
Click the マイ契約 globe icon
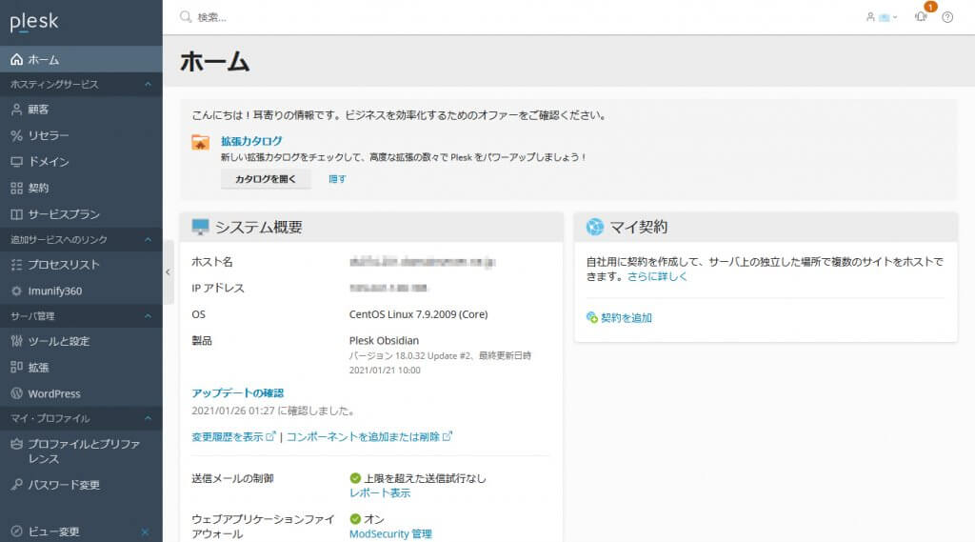coord(594,227)
